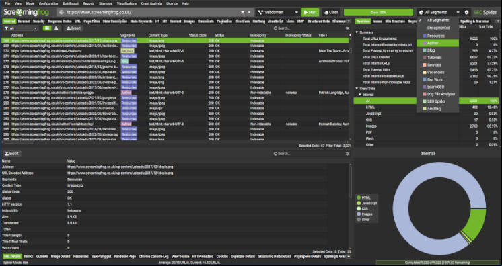Switch to the Canonicals tab
Viewport: 502px width, 266px height.
(205, 21)
